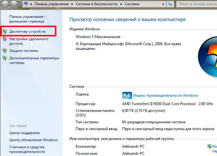The height and width of the screenshot is (156, 217).
Task: Click shield icon by computer name settings
Action: pos(210,146)
